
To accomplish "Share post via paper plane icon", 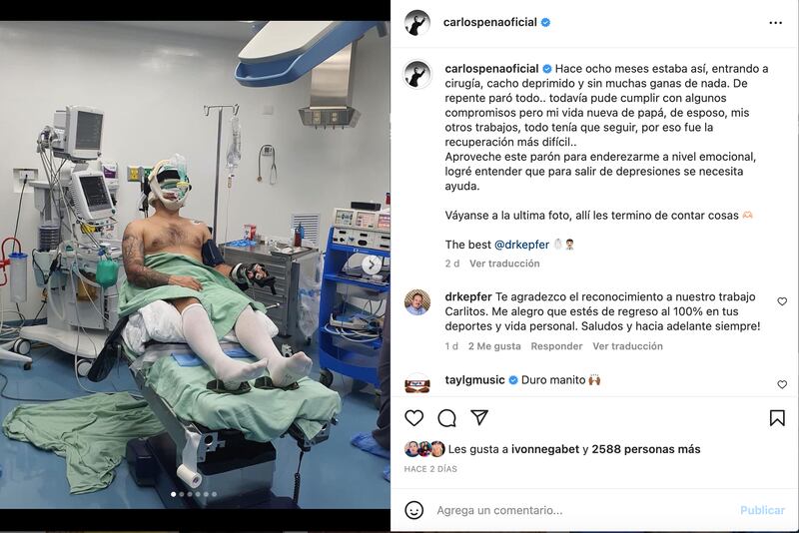I will (479, 417).
